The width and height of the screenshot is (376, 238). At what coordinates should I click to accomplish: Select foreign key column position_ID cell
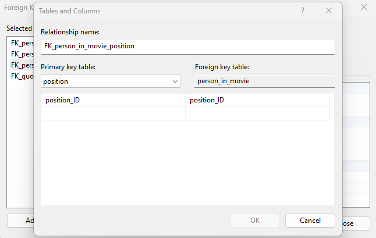pos(257,100)
